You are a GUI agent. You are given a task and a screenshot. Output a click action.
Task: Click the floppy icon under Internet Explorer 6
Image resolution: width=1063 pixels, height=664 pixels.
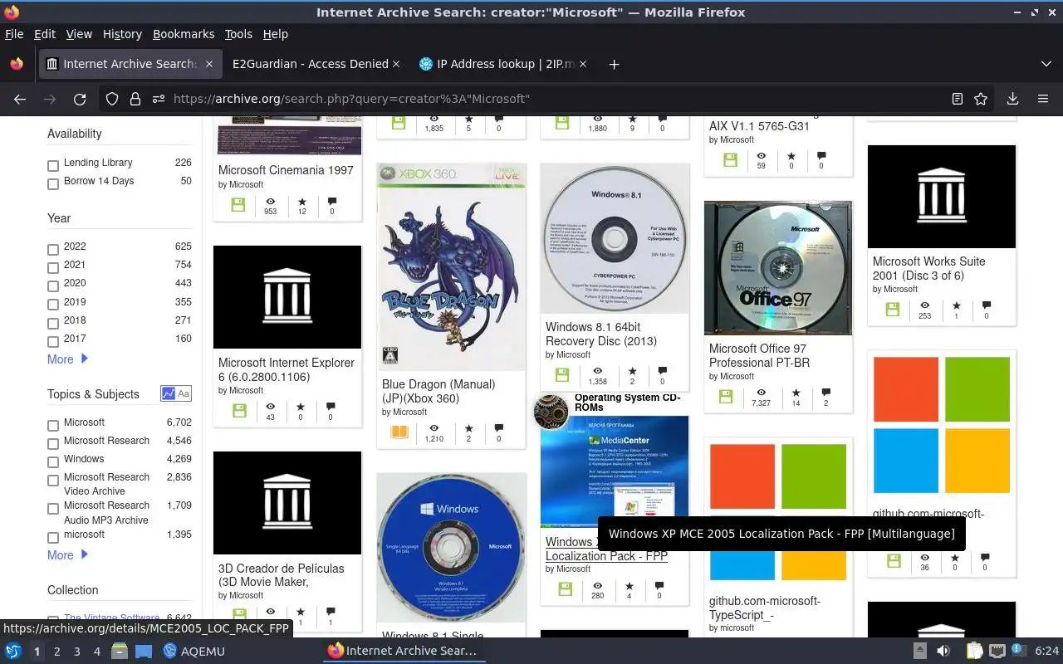point(240,411)
